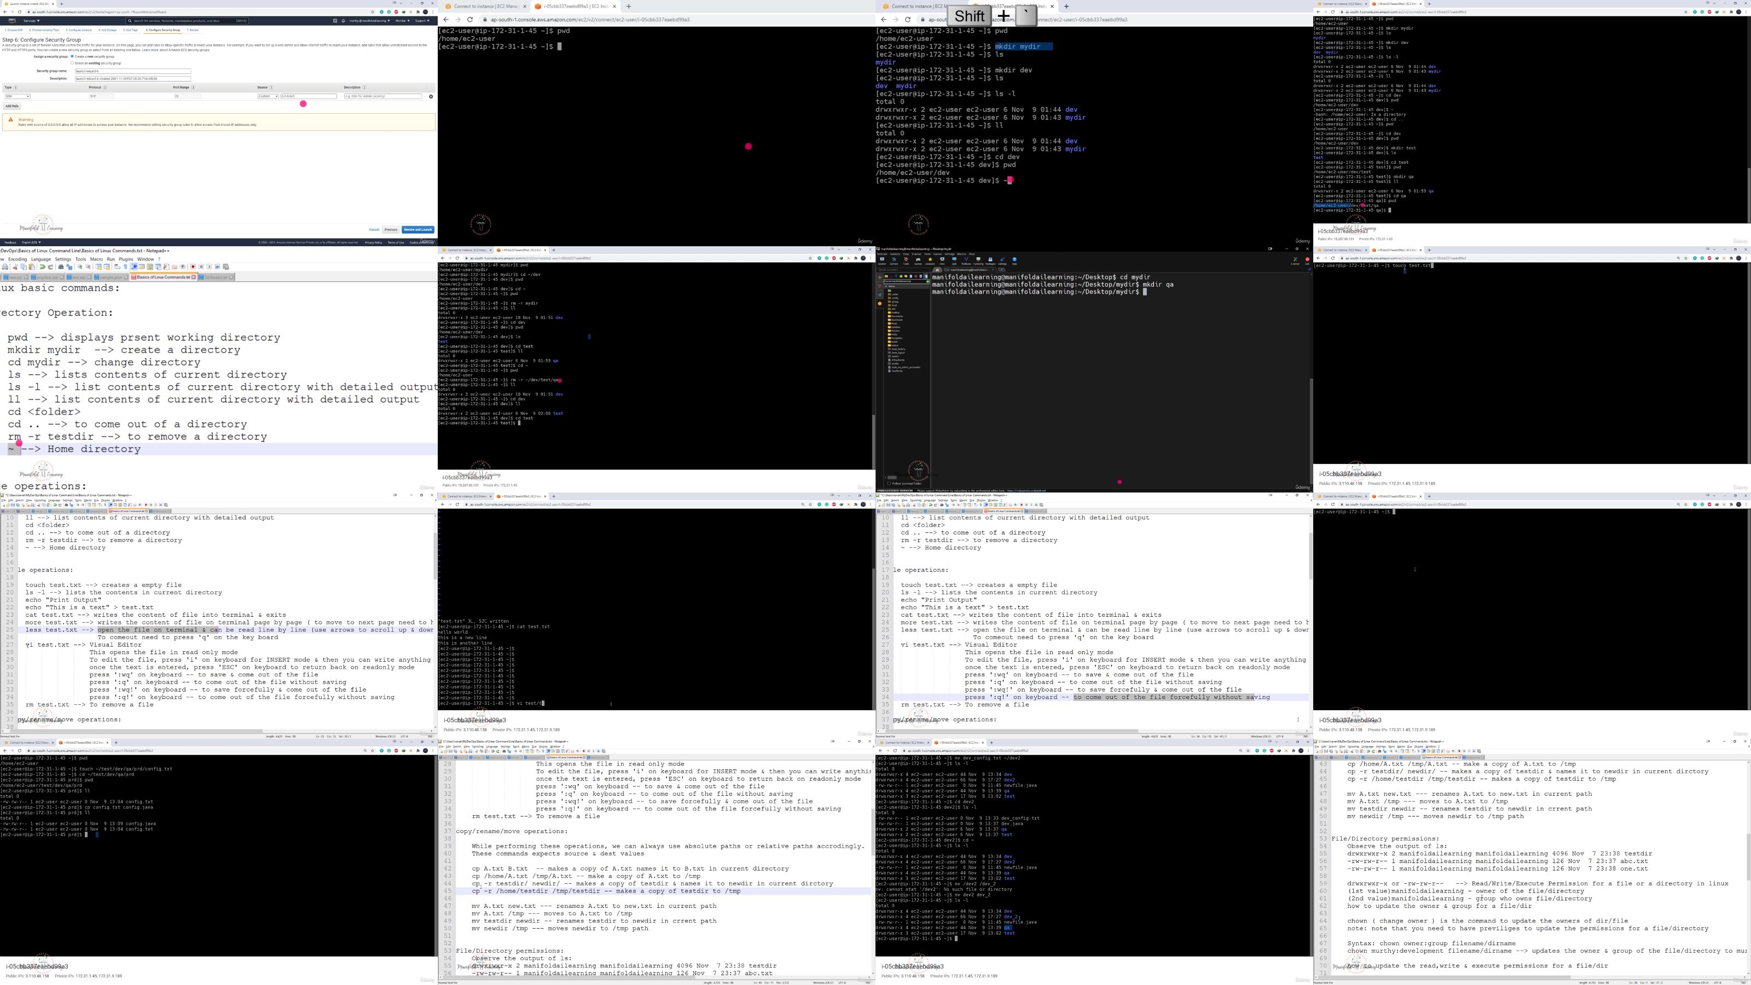Click Notepad++ Cut toolbar icon
This screenshot has width=1751, height=985.
(15, 267)
